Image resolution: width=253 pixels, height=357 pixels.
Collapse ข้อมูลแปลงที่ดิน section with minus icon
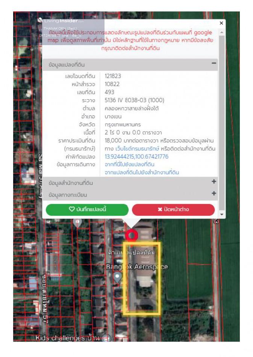click(214, 64)
